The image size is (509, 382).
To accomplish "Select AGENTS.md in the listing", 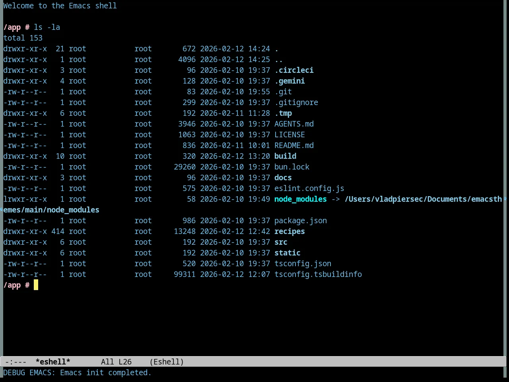I will [x=294, y=124].
